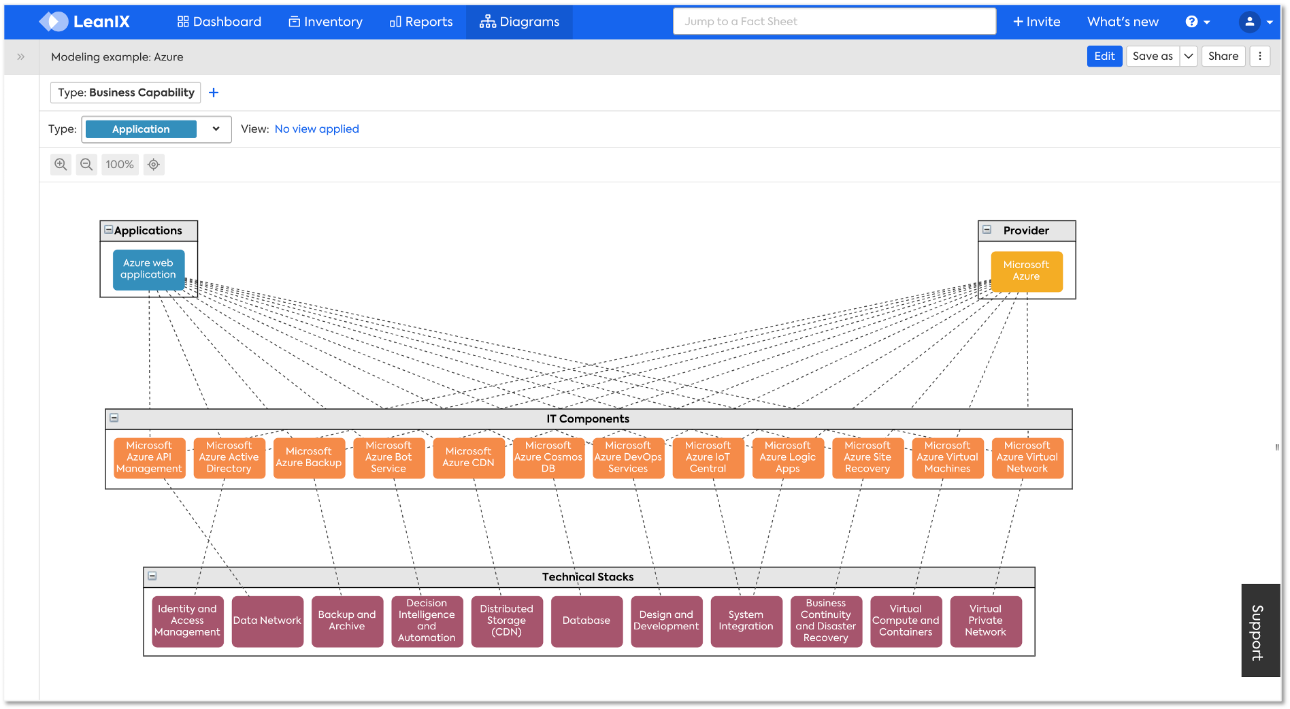1290x709 pixels.
Task: Select Business Continuity and Disaster Recovery node
Action: pyautogui.click(x=826, y=621)
